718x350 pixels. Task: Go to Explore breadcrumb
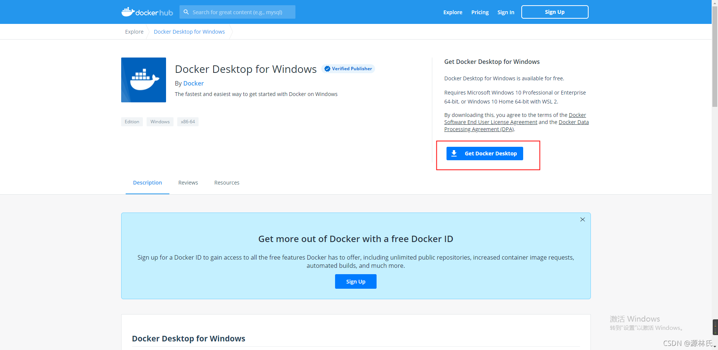[134, 32]
